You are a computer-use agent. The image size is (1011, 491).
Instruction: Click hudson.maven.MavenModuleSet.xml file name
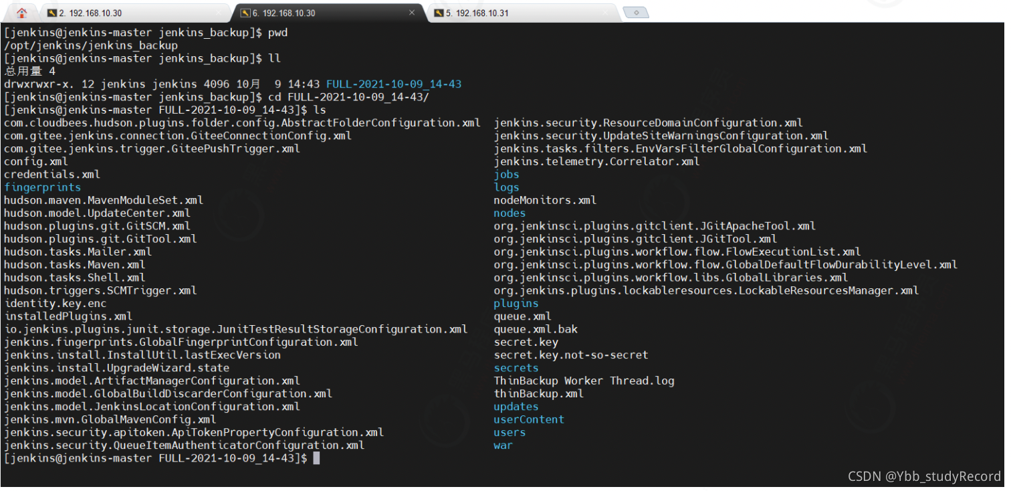coord(104,200)
